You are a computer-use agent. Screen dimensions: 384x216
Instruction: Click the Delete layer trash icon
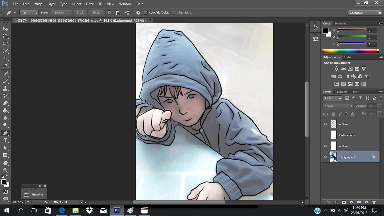click(x=374, y=202)
